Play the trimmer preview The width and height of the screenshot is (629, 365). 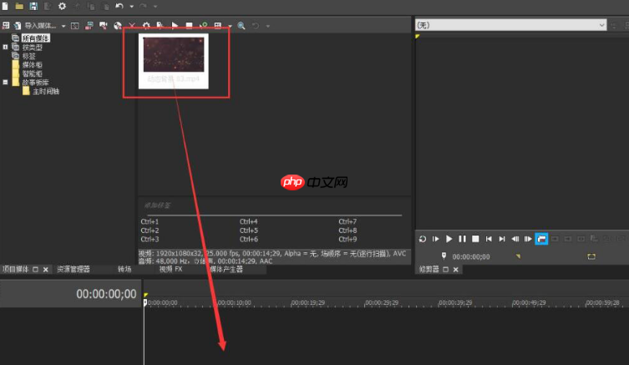pos(449,239)
